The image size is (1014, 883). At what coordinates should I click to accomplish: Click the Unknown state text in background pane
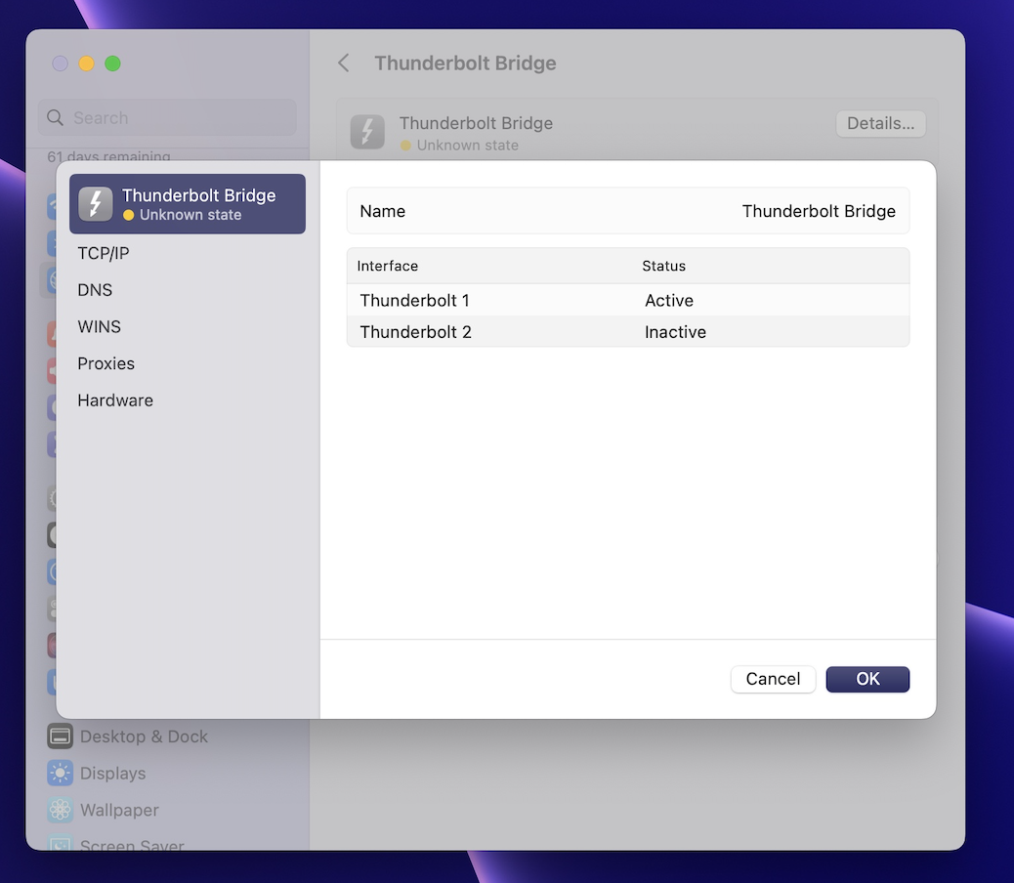coord(468,146)
